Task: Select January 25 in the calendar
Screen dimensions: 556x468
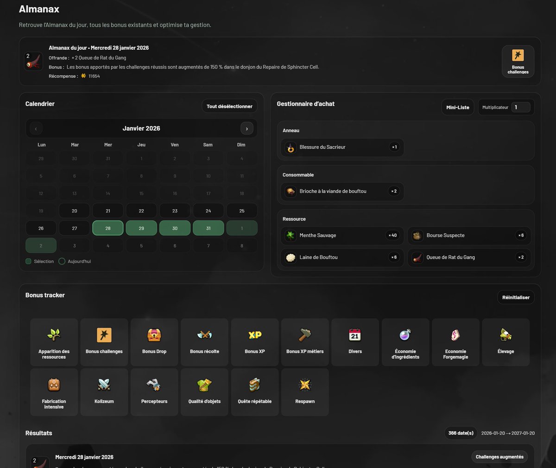Action: 242,211
